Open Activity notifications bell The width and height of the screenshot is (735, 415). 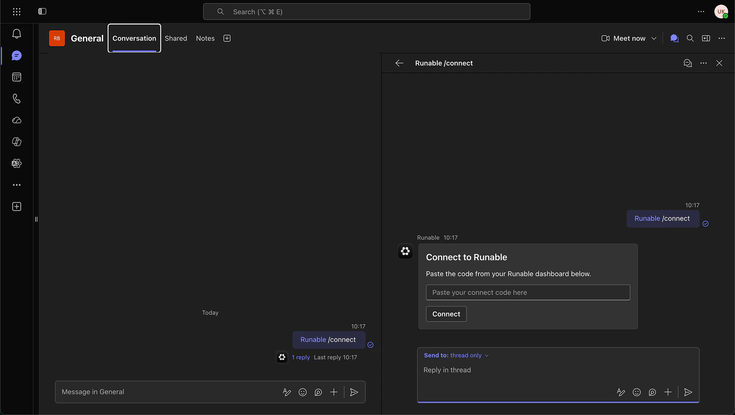(17, 34)
